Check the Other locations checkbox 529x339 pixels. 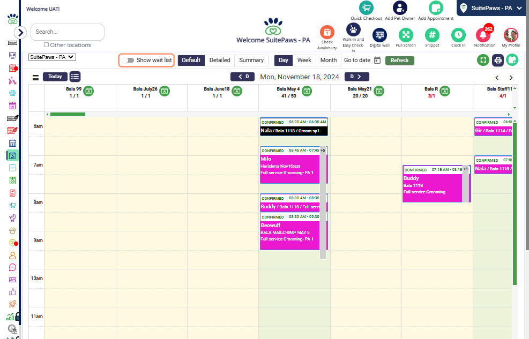click(47, 44)
